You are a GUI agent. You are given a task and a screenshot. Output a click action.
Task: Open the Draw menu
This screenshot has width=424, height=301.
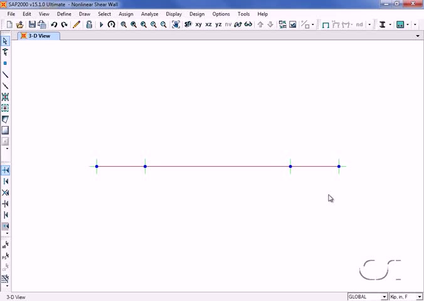pos(85,14)
